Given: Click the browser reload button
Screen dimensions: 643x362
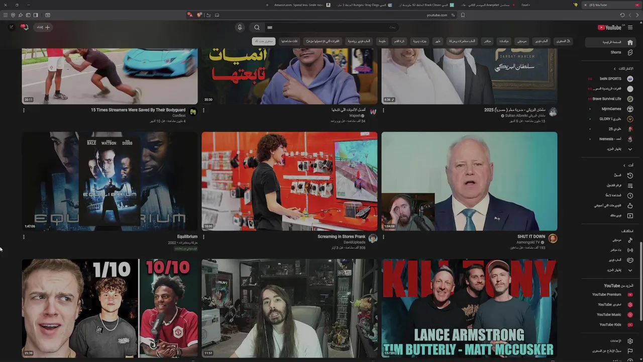Looking at the screenshot, I should 622,15.
